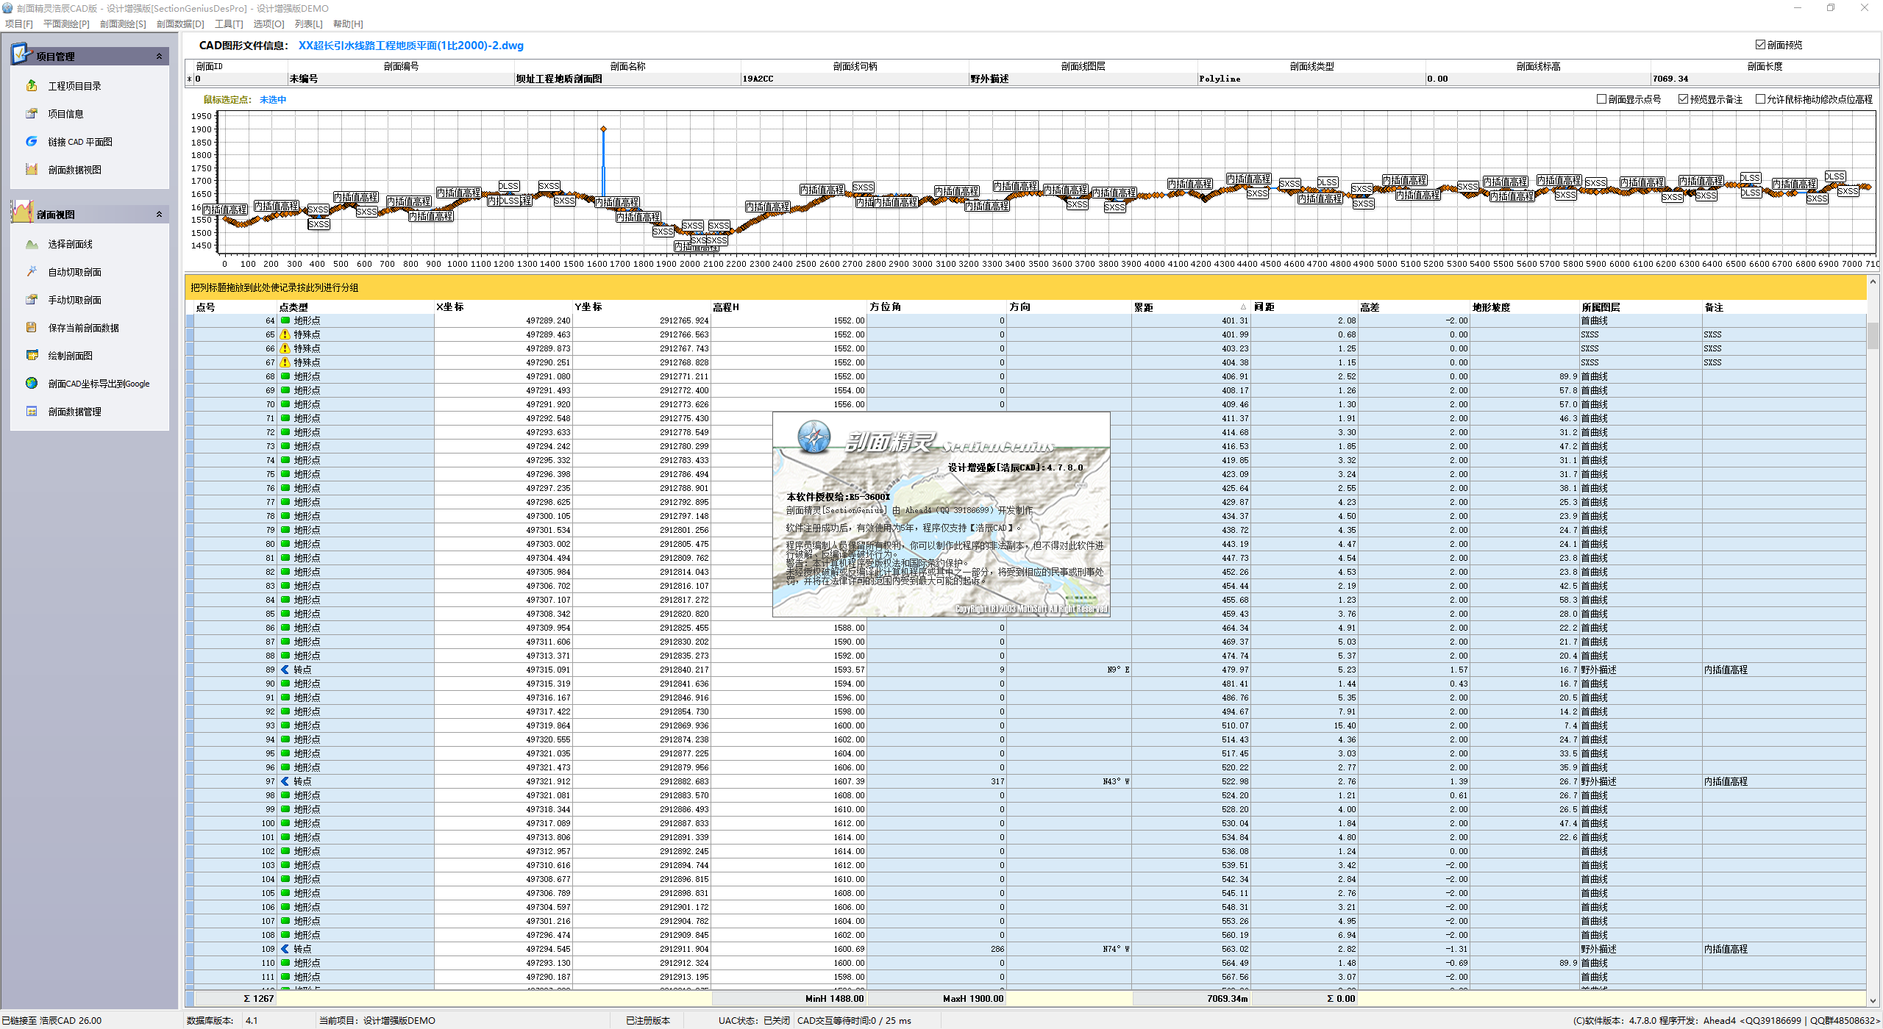Select the 自动切取剖面 tool

(x=74, y=272)
